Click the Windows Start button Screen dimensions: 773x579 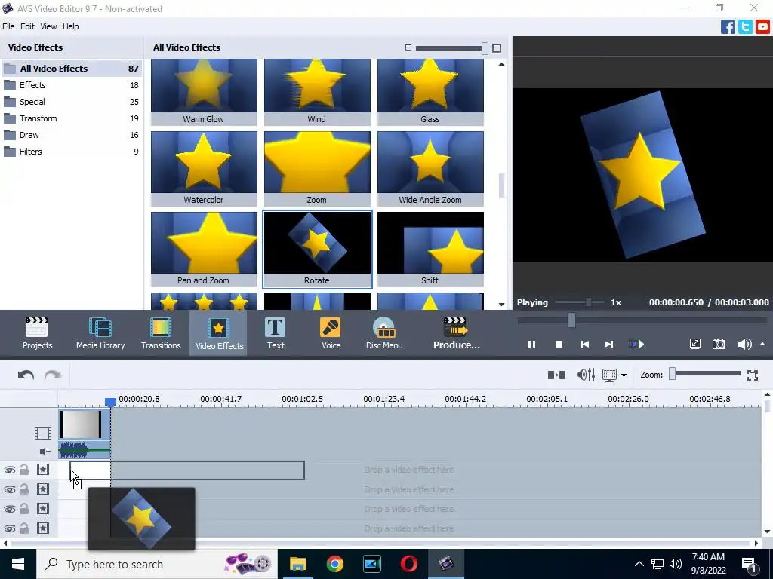click(18, 564)
